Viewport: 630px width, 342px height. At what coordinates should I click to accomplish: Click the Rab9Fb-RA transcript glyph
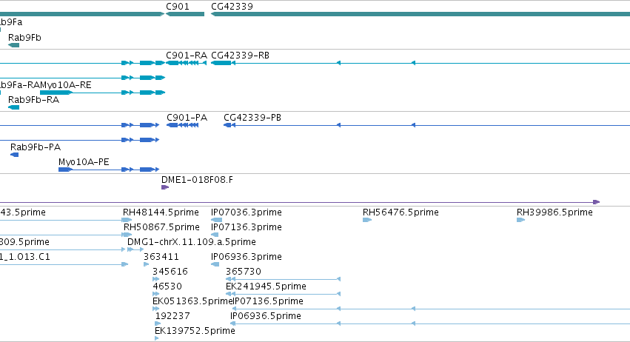13,107
